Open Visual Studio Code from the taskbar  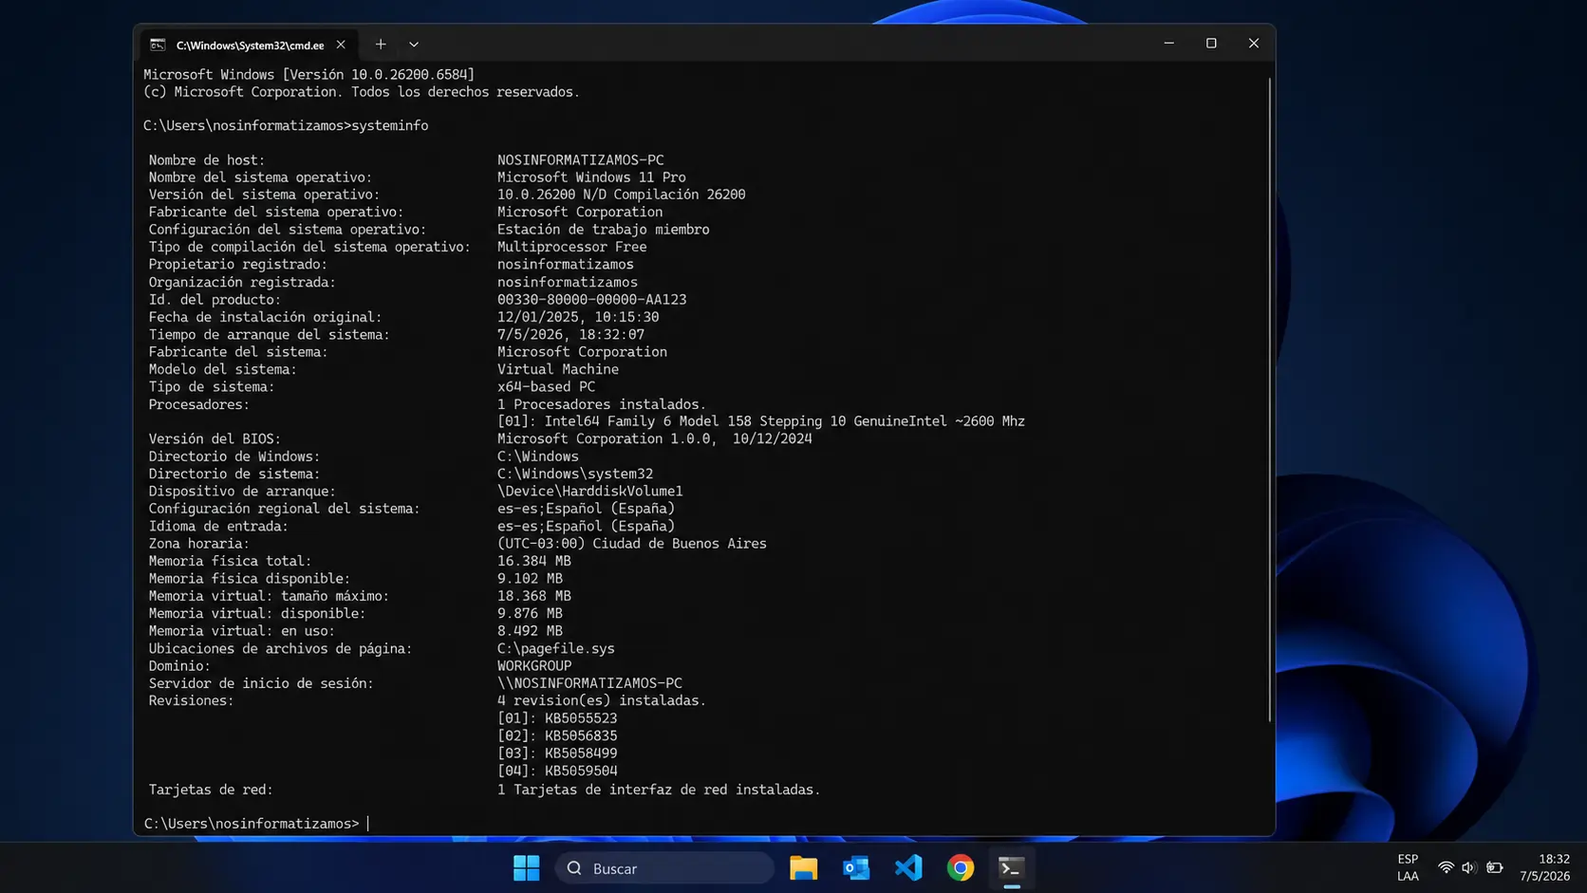[908, 867]
